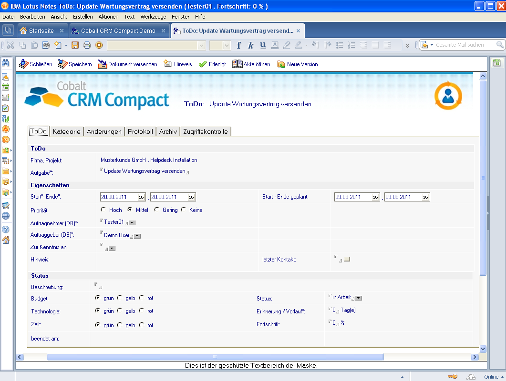The image size is (506, 381).
Task: Open the date picker for the Start date
Action: (x=141, y=197)
